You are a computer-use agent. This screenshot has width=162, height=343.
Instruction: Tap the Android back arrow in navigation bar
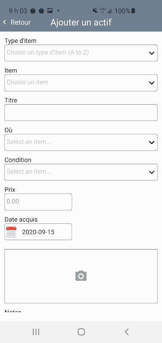[x=127, y=332]
